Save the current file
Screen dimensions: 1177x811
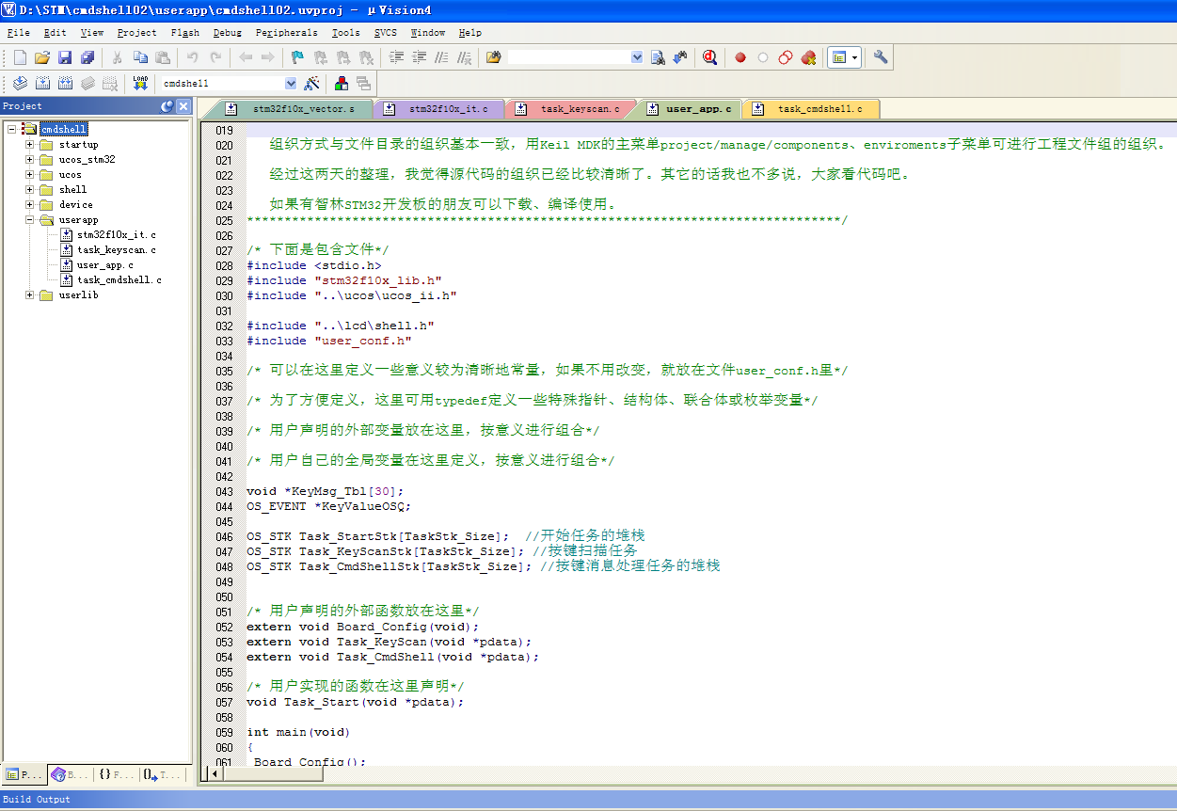click(65, 57)
